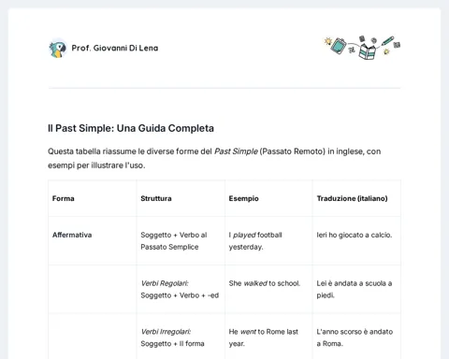Image resolution: width=449 pixels, height=359 pixels.
Task: Click the Verbi Regolari structure cell
Action: (x=180, y=289)
